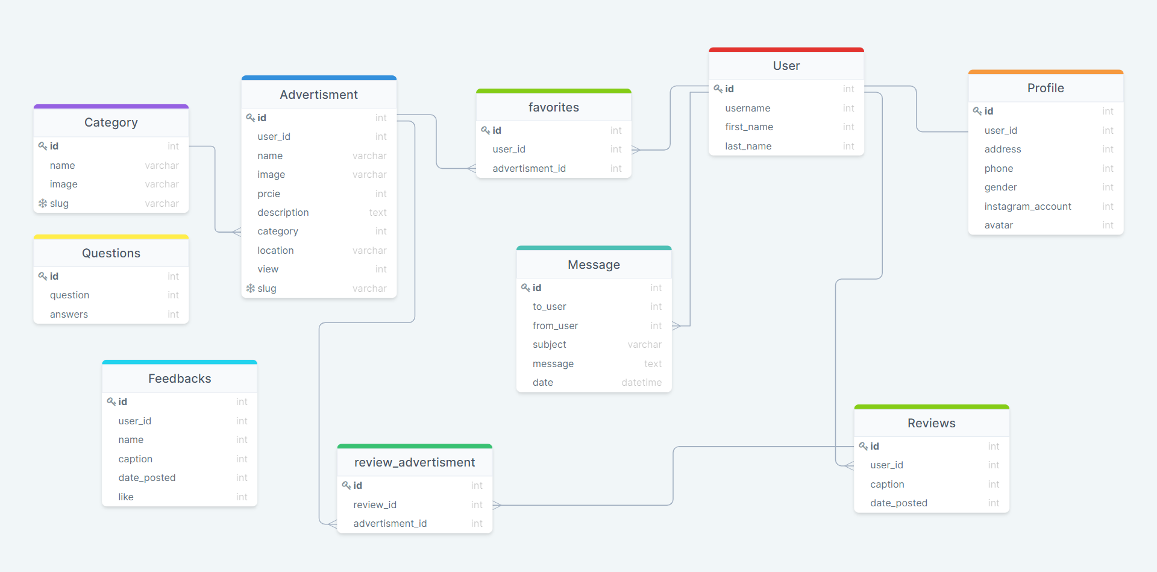Select the review_advertisment table header
Screen dimensions: 1157x572
click(x=415, y=462)
